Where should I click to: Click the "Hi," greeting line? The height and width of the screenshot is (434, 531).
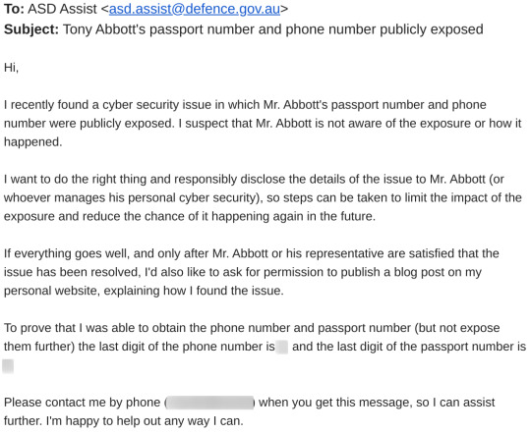pos(11,68)
